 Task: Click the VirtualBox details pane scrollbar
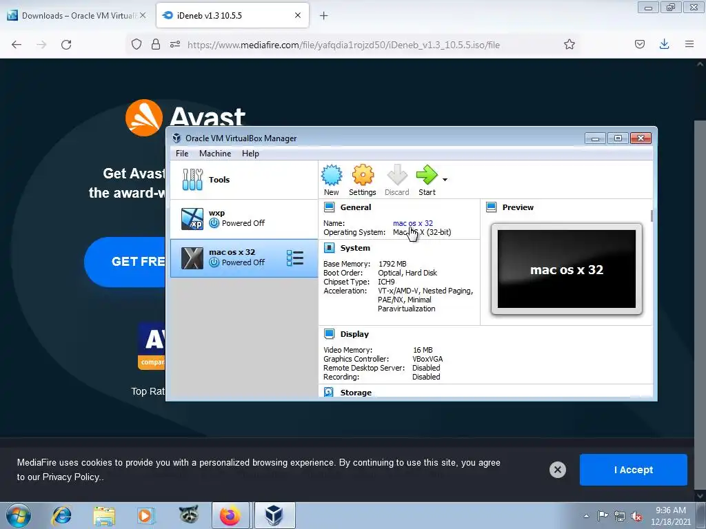[652, 216]
